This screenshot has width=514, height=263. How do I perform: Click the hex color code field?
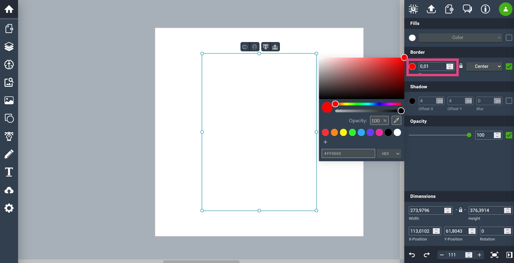pyautogui.click(x=348, y=153)
